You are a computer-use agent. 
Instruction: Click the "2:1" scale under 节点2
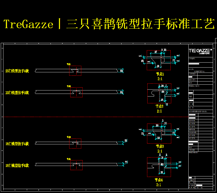coord(159,111)
